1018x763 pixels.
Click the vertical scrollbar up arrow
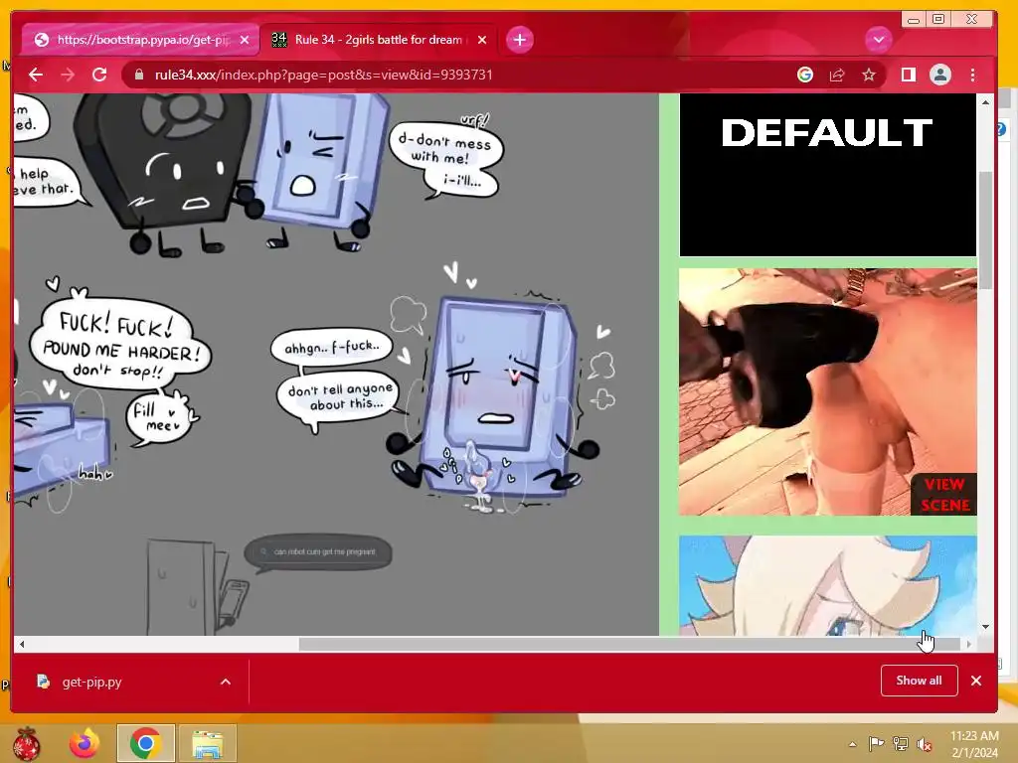985,102
